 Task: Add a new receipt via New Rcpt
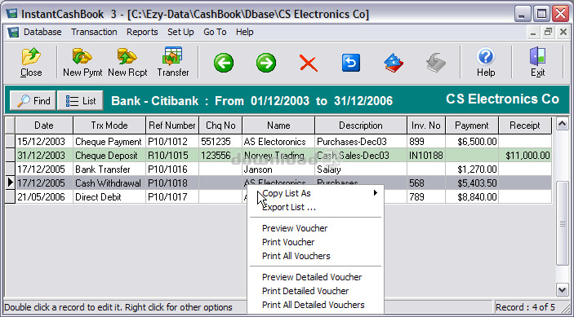coord(127,62)
